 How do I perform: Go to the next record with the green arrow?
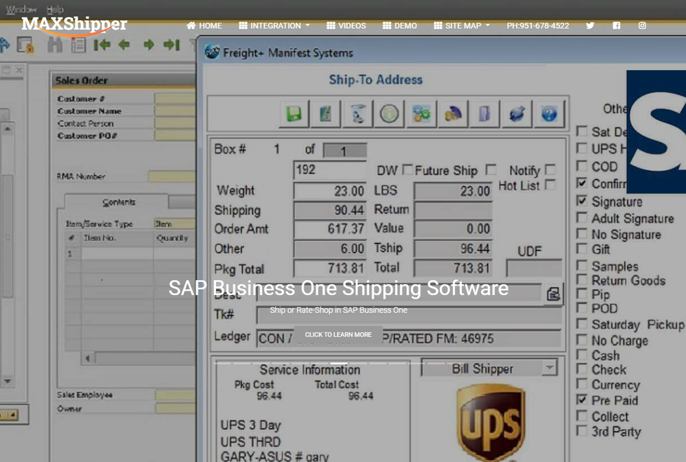click(x=149, y=45)
